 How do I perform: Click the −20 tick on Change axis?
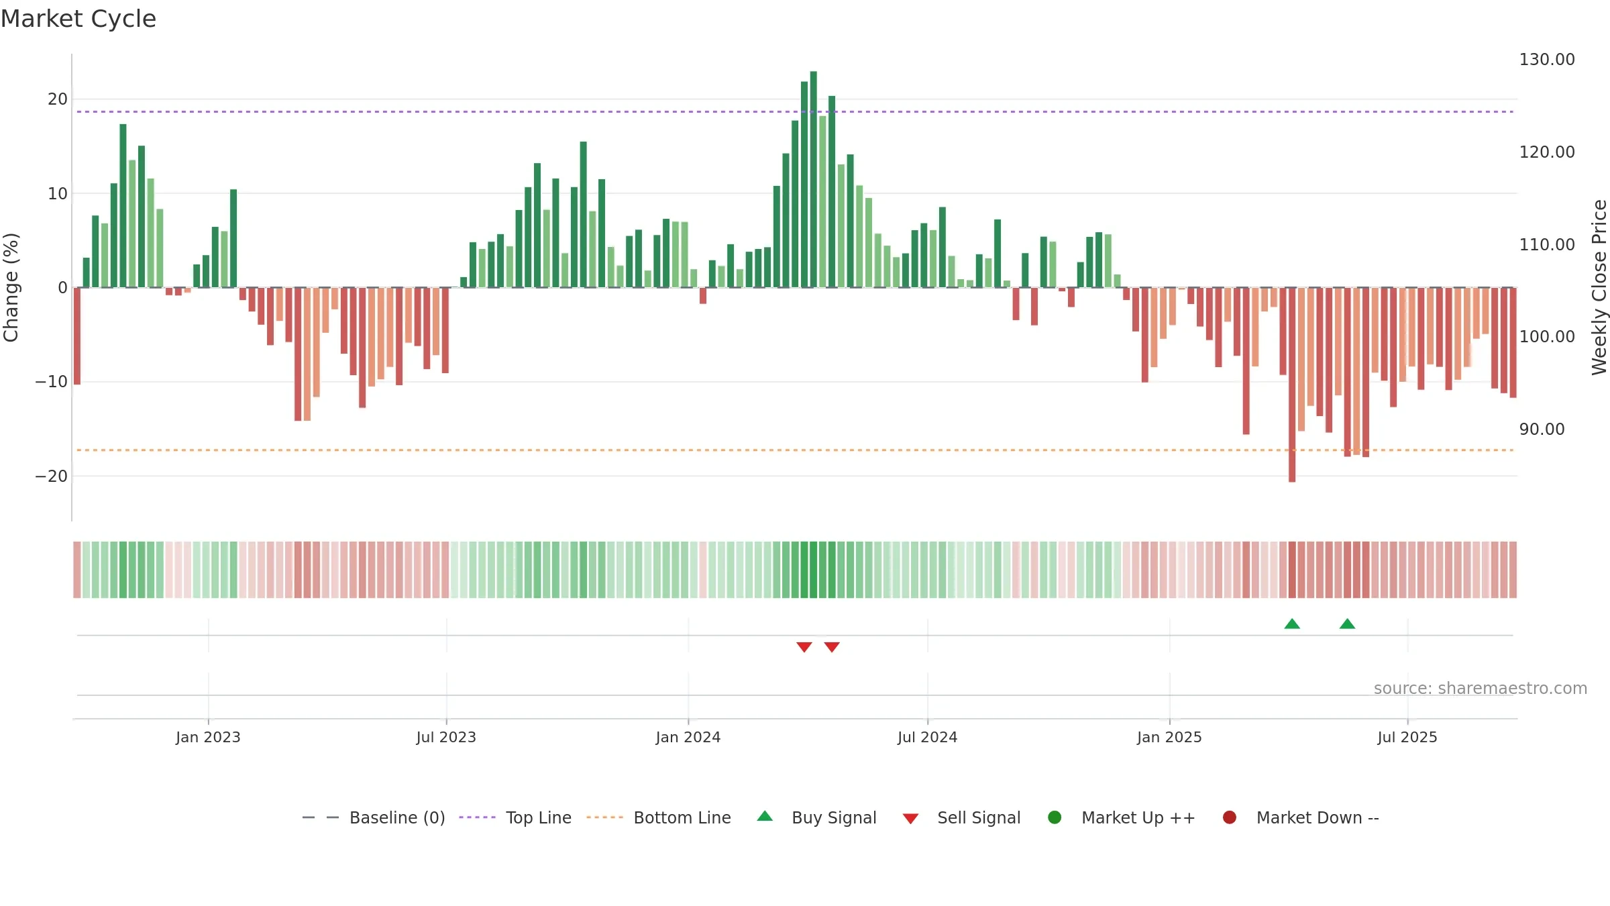tap(52, 476)
